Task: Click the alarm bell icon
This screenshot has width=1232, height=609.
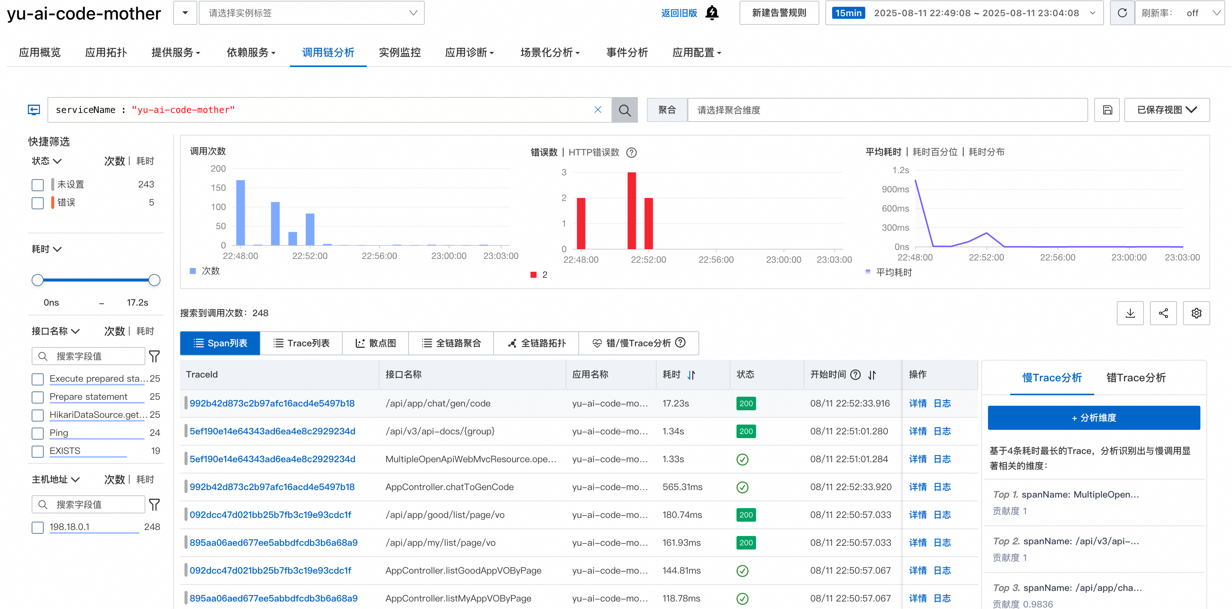Action: (712, 13)
